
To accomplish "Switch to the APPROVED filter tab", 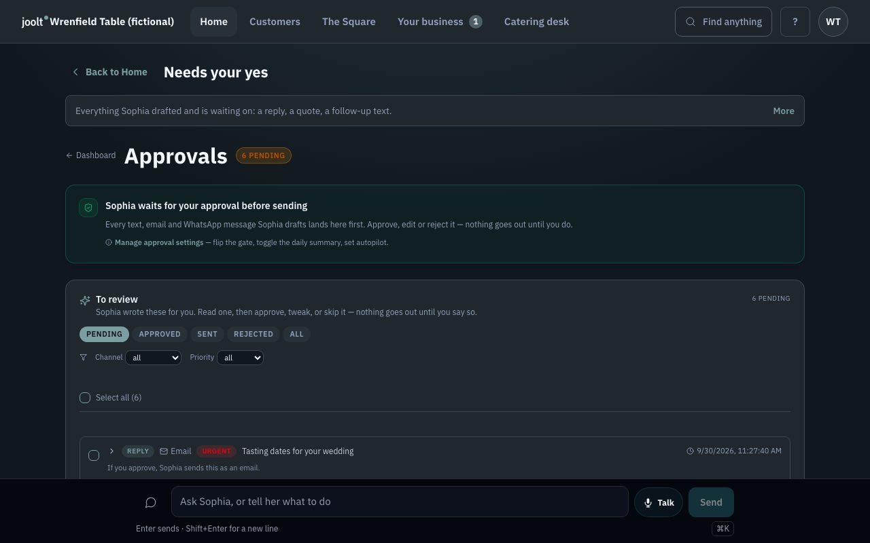I will coord(160,334).
